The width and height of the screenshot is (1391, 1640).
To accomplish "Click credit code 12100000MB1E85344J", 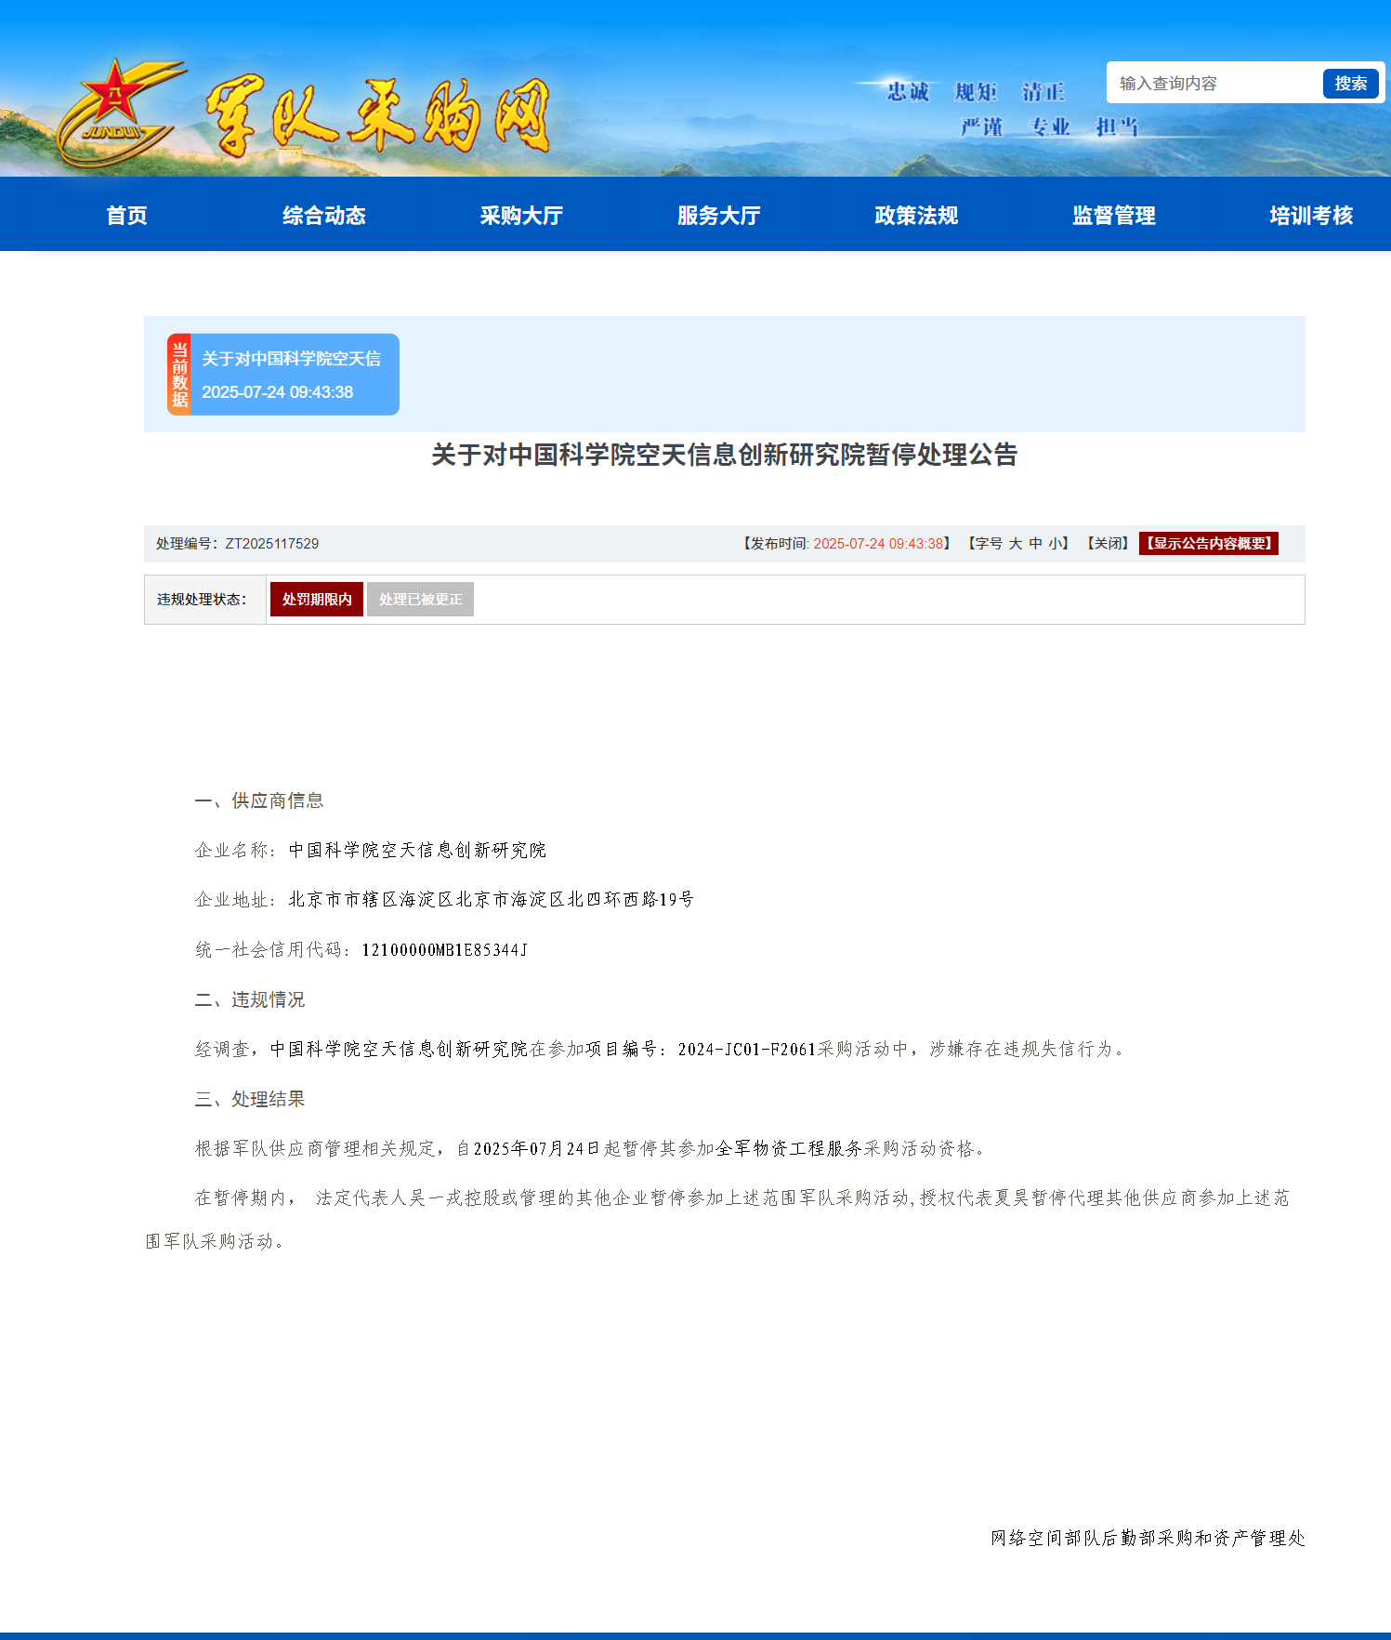I will pos(445,949).
